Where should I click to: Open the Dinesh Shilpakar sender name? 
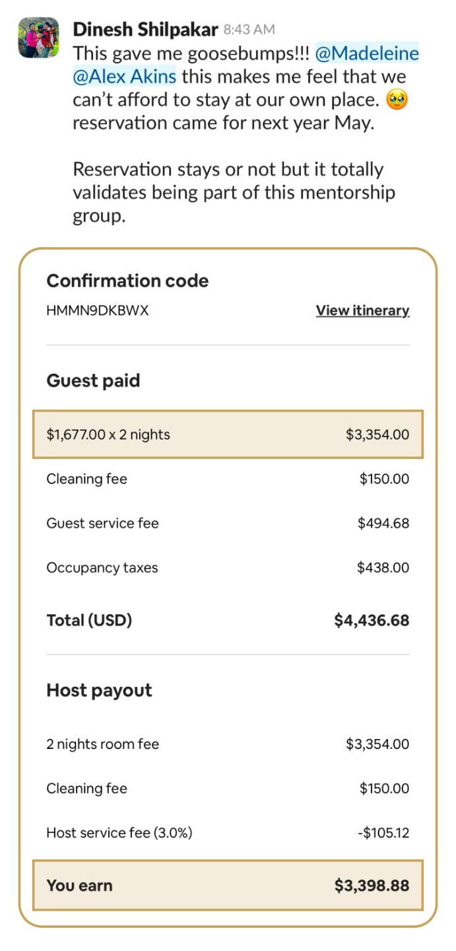145,30
